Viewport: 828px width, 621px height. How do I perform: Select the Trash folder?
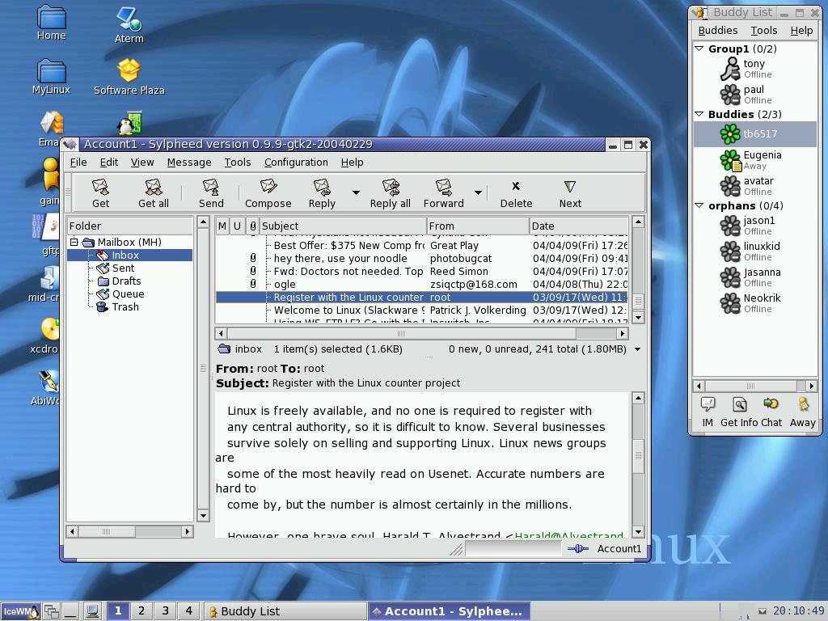[x=125, y=306]
